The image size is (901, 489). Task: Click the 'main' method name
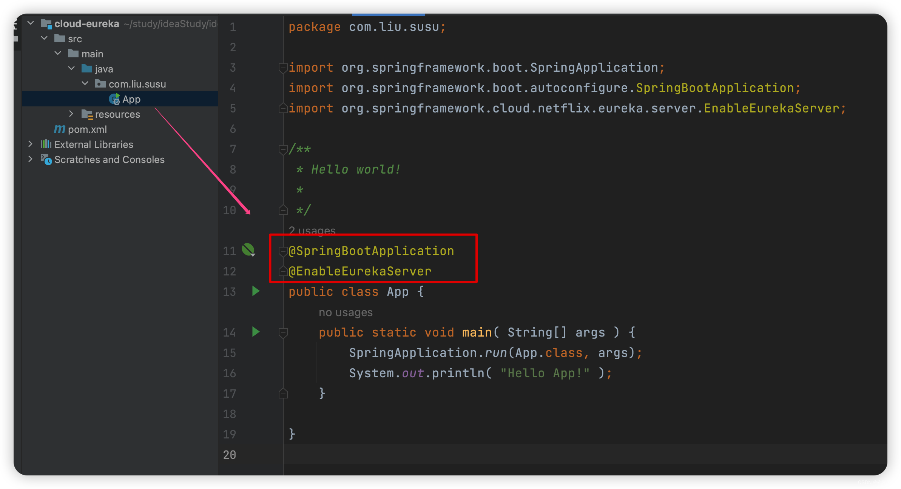(477, 332)
